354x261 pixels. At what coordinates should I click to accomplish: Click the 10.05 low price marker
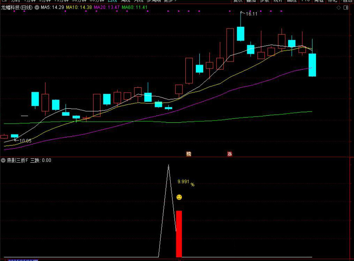click(25, 141)
